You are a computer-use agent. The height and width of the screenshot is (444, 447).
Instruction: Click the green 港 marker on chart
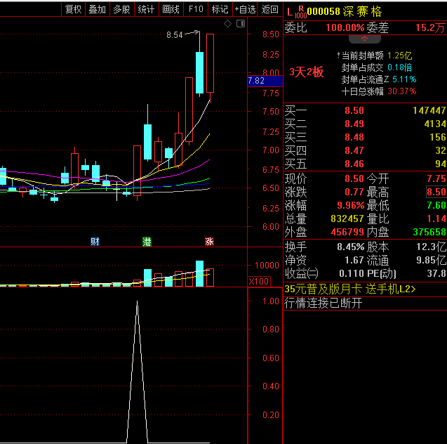pos(147,242)
